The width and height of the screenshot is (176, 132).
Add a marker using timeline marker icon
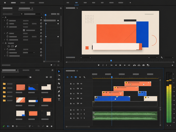tap(80, 77)
